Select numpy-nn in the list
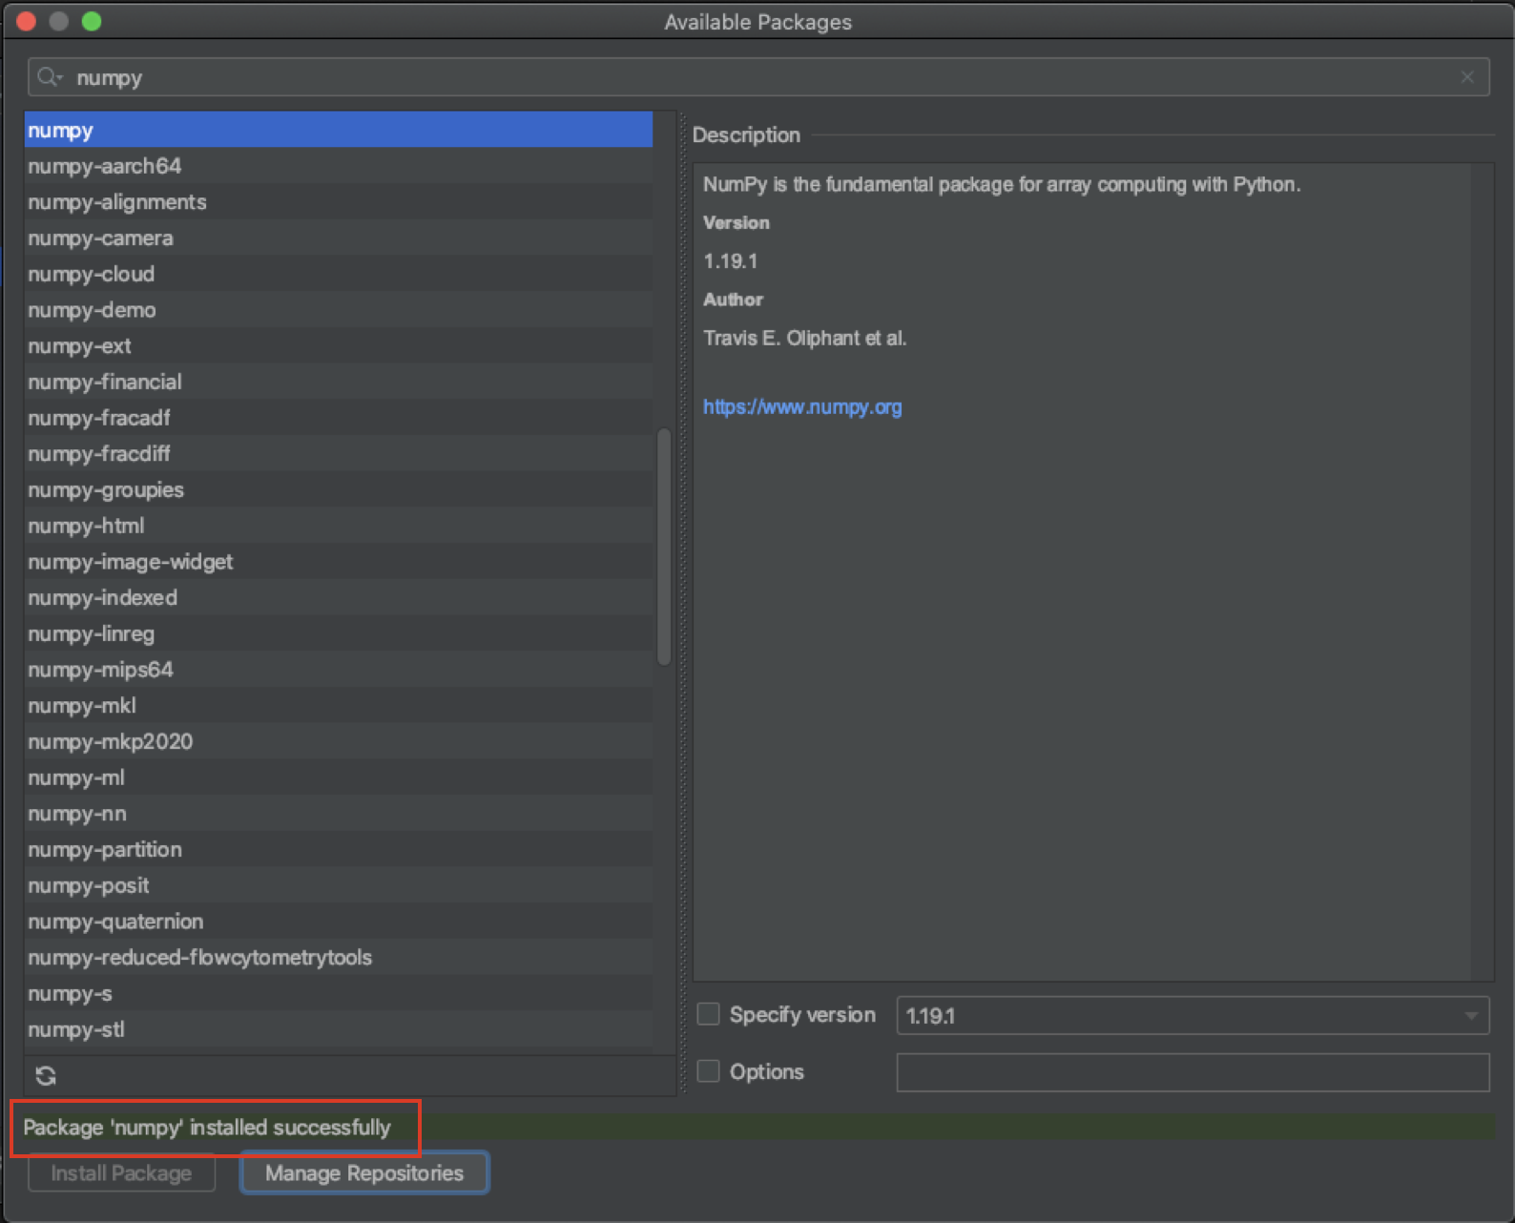 [x=339, y=814]
